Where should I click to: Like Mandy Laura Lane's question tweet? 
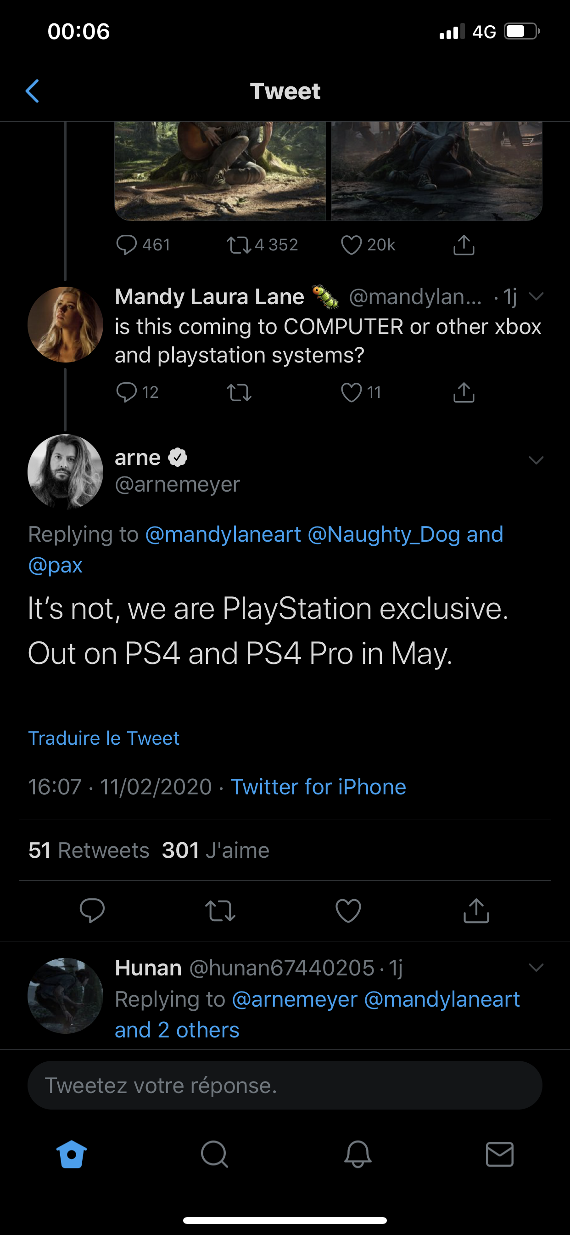pyautogui.click(x=351, y=393)
